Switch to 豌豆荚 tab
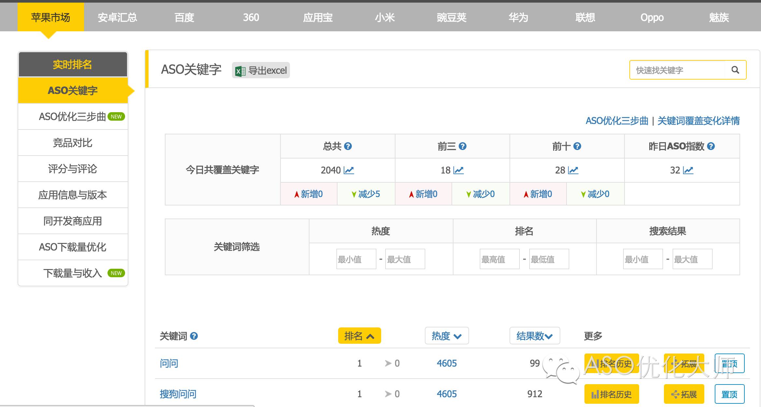This screenshot has width=761, height=407. (452, 17)
